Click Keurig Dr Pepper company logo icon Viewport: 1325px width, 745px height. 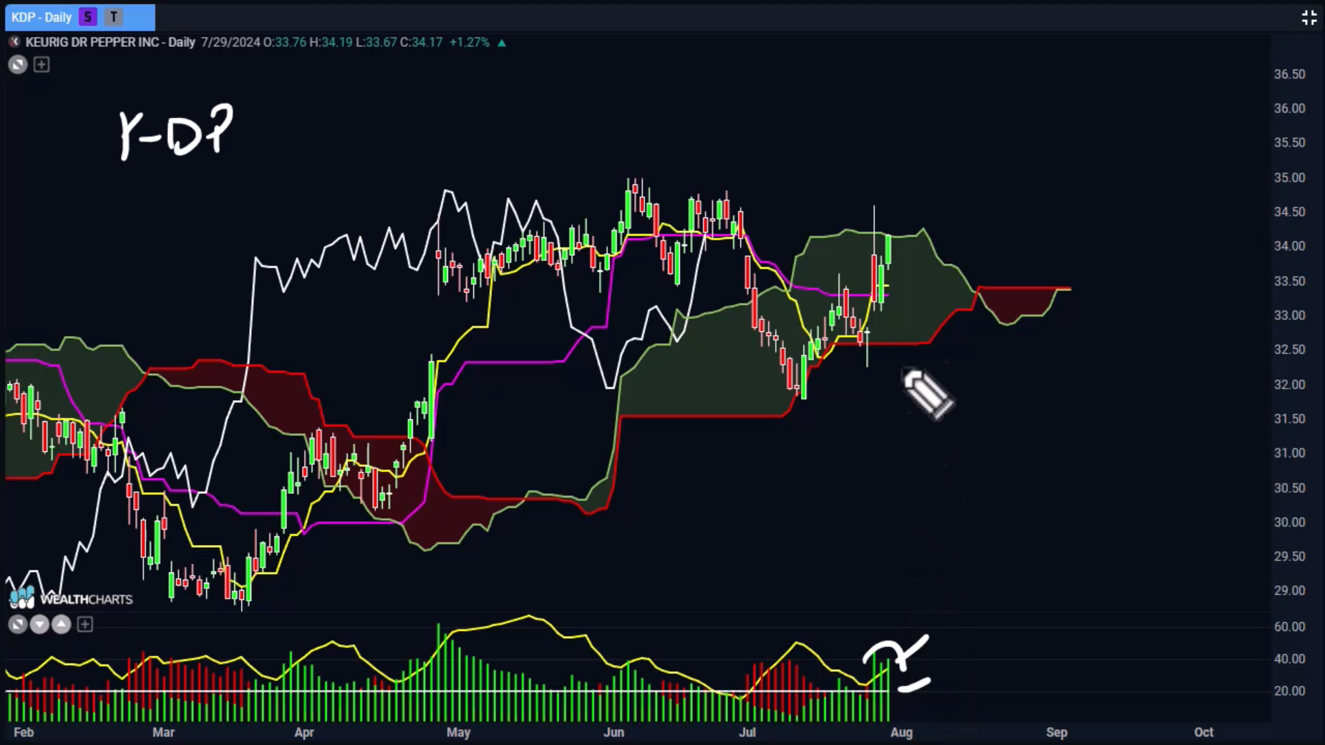click(x=14, y=42)
